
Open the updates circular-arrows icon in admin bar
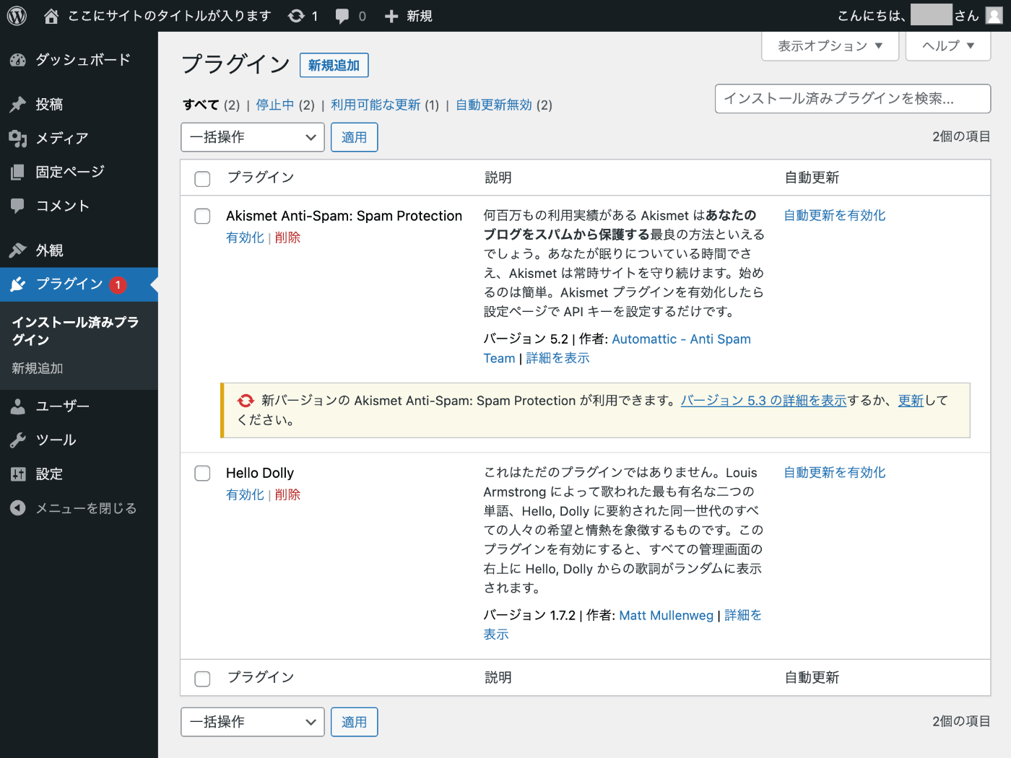pyautogui.click(x=296, y=16)
